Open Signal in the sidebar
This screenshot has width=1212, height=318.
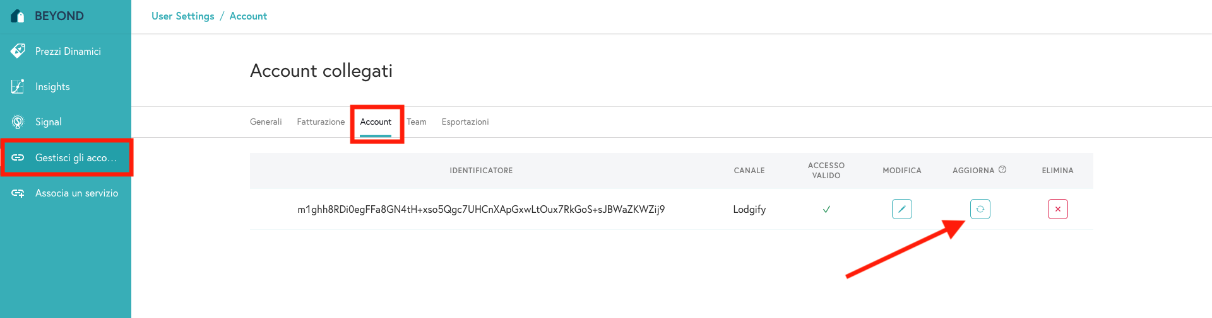pos(66,122)
